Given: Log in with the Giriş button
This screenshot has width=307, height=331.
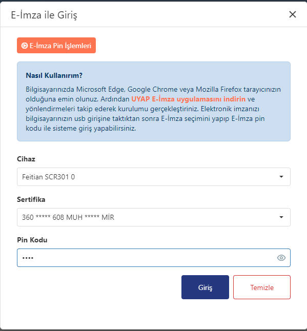Looking at the screenshot, I should (x=205, y=287).
